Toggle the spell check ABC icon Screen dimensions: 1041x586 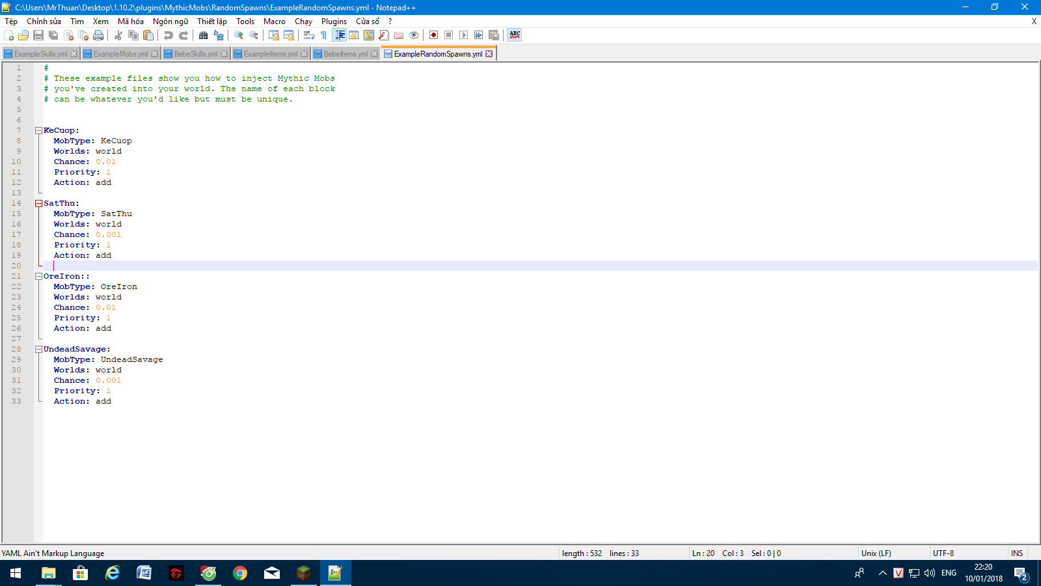[515, 35]
